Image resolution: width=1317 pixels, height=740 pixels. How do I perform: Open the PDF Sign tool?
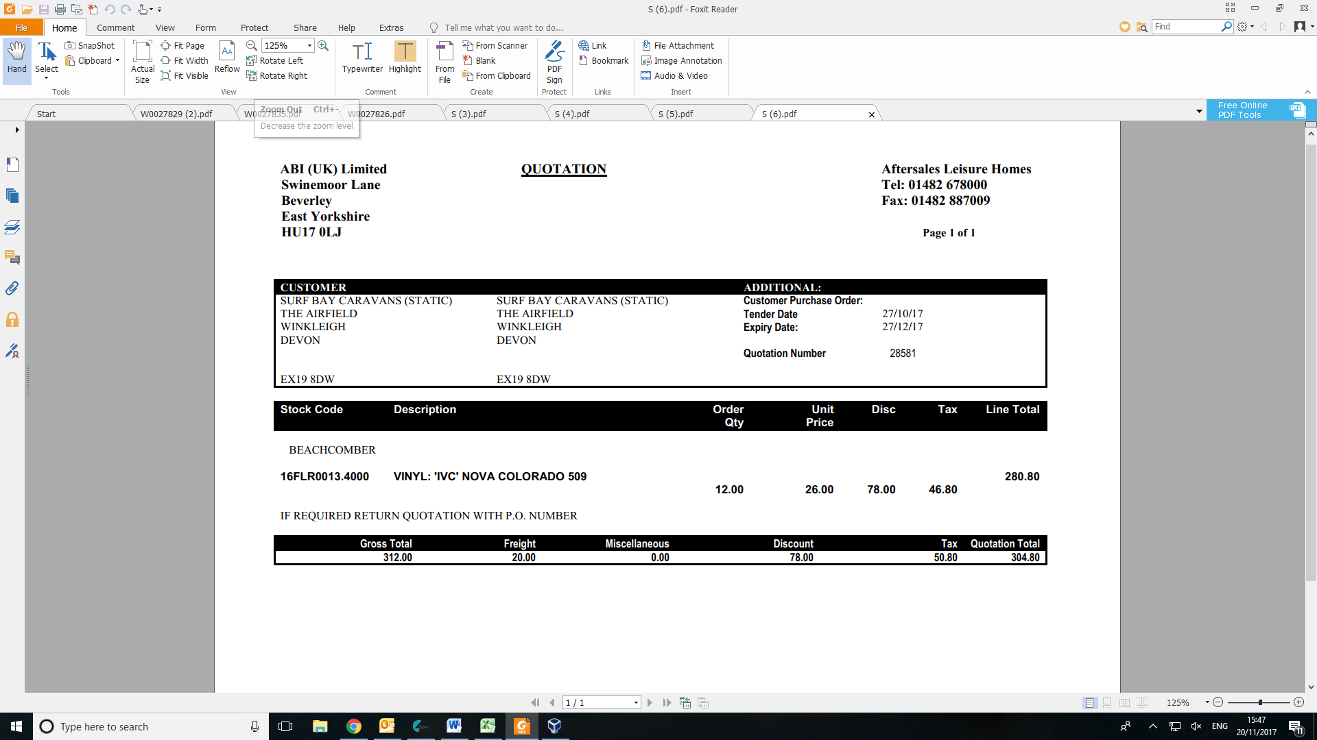pyautogui.click(x=554, y=62)
